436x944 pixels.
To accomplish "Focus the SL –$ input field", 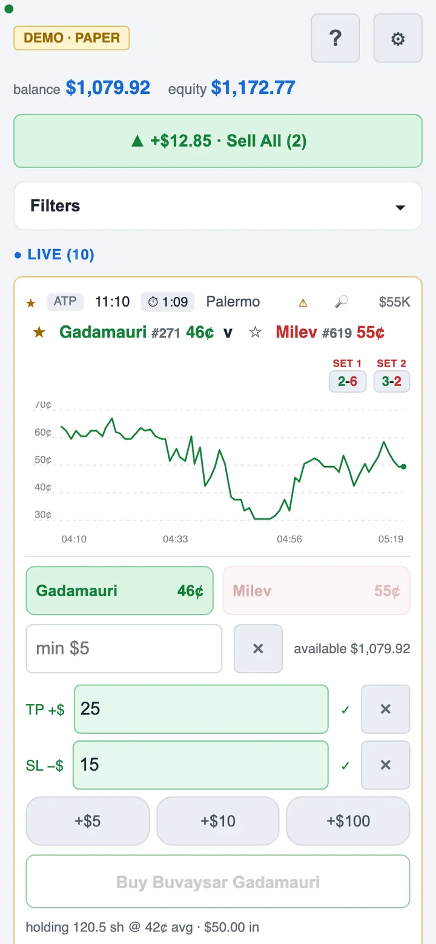I will [x=201, y=765].
